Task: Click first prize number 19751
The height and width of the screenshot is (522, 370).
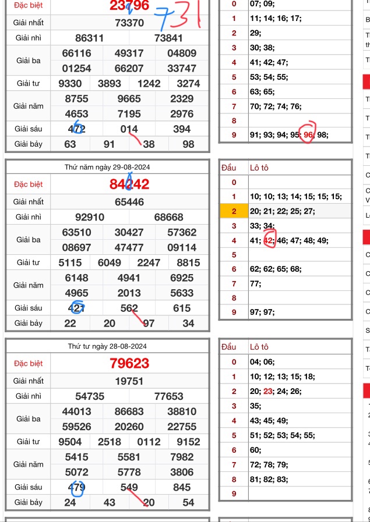Action: point(129,381)
